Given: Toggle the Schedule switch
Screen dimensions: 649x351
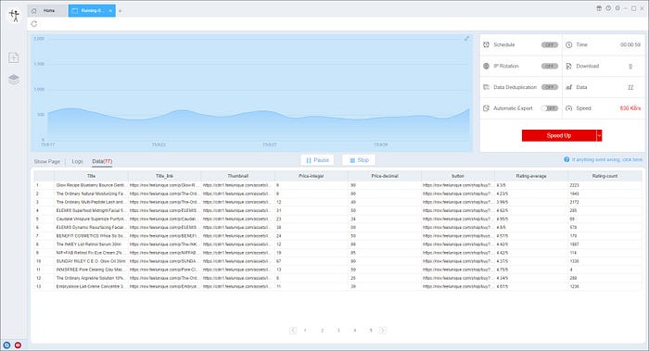Looking at the screenshot, I should click(x=550, y=44).
